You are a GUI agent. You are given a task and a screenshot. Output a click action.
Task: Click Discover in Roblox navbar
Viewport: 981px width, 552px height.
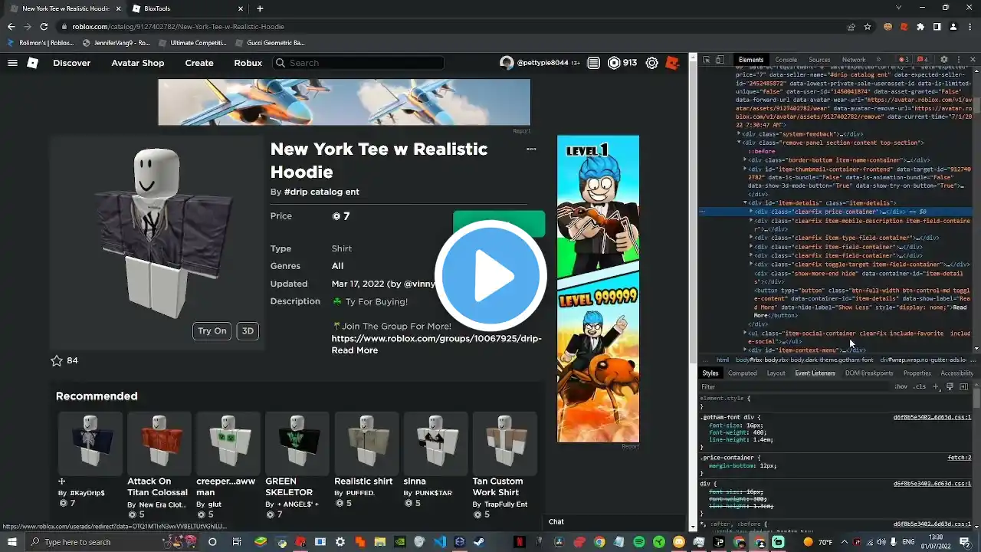coord(71,63)
